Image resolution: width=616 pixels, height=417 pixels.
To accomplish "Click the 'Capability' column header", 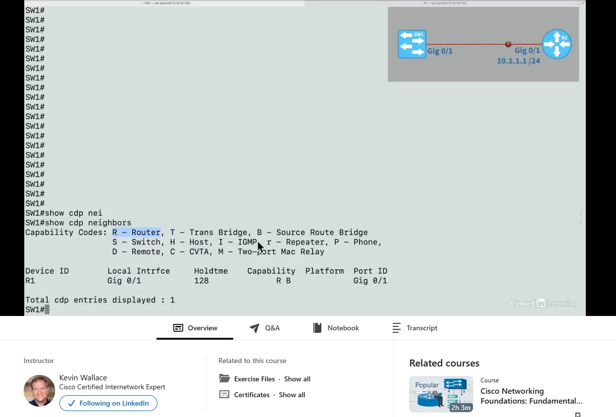I will (x=271, y=271).
